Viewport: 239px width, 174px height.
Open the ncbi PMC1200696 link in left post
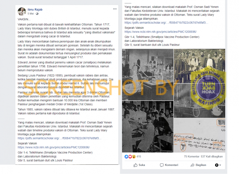[54, 147]
